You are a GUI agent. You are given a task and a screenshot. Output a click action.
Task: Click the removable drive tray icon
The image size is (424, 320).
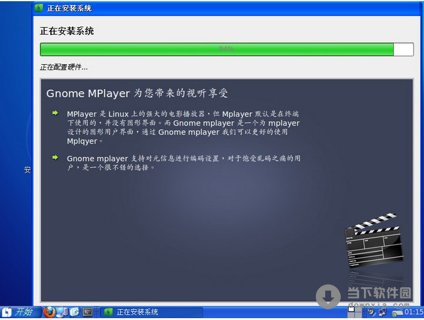click(x=397, y=313)
